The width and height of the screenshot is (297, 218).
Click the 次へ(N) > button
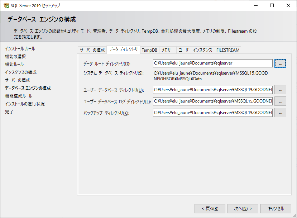pyautogui.click(x=243, y=209)
